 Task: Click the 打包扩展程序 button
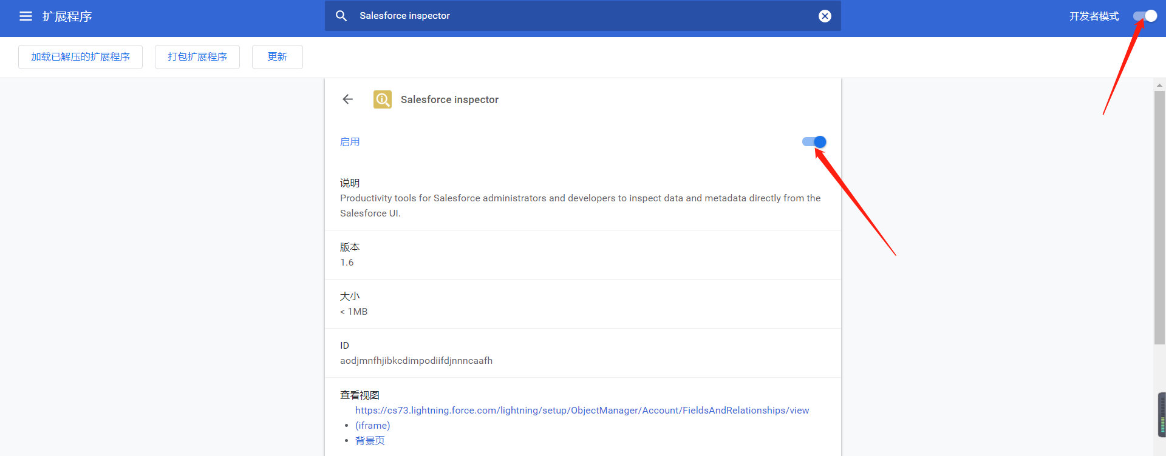pos(197,57)
